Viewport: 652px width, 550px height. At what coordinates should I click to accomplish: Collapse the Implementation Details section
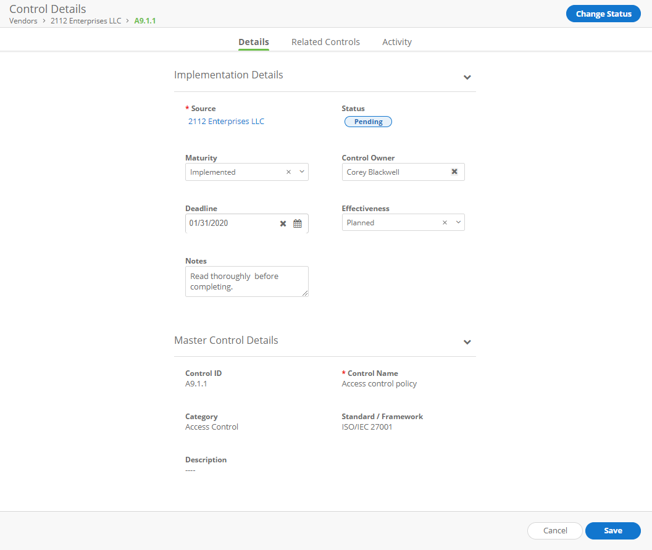tap(467, 77)
